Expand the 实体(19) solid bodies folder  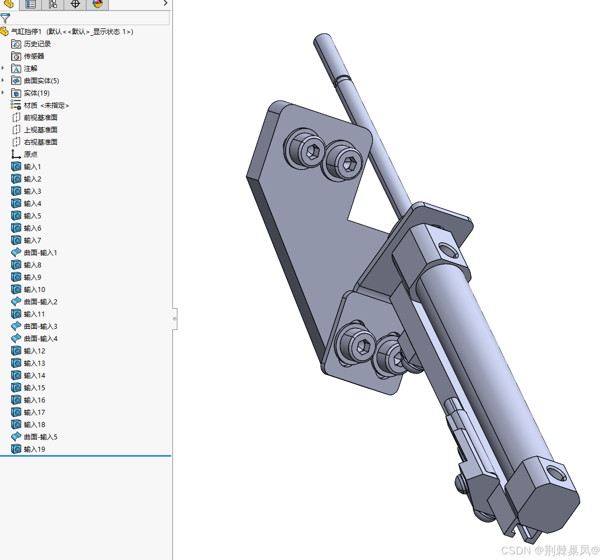tap(3, 93)
